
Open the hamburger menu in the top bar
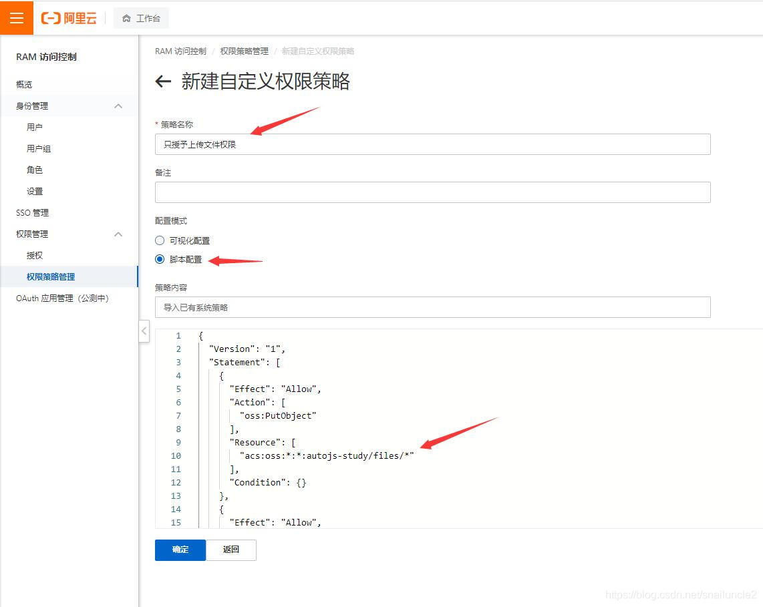tap(17, 18)
